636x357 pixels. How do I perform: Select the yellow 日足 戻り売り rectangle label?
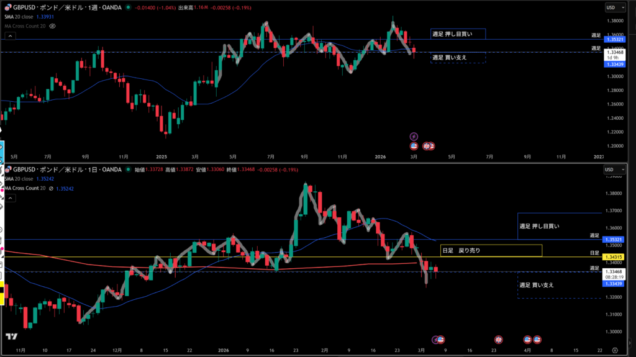pos(491,250)
